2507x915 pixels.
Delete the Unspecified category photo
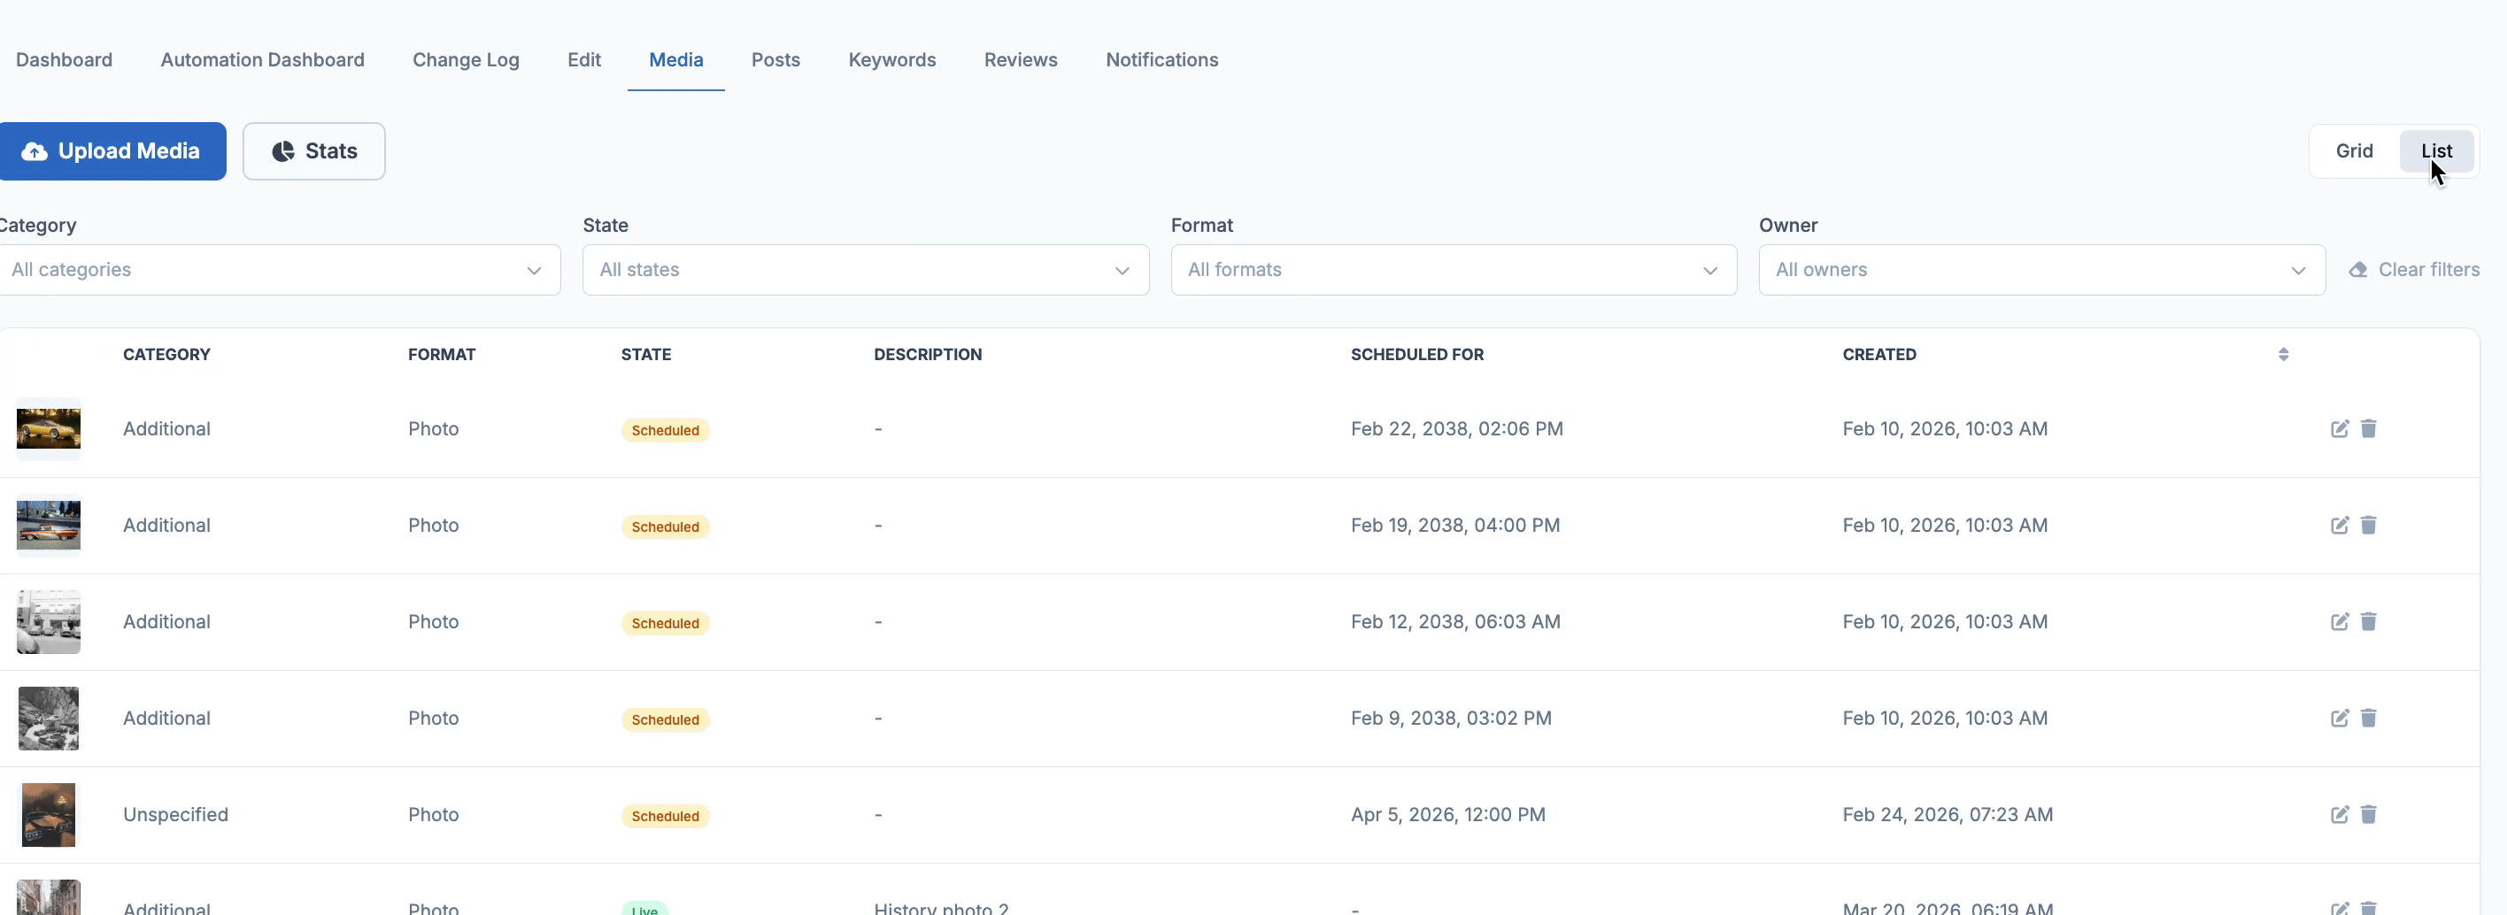click(x=2368, y=814)
